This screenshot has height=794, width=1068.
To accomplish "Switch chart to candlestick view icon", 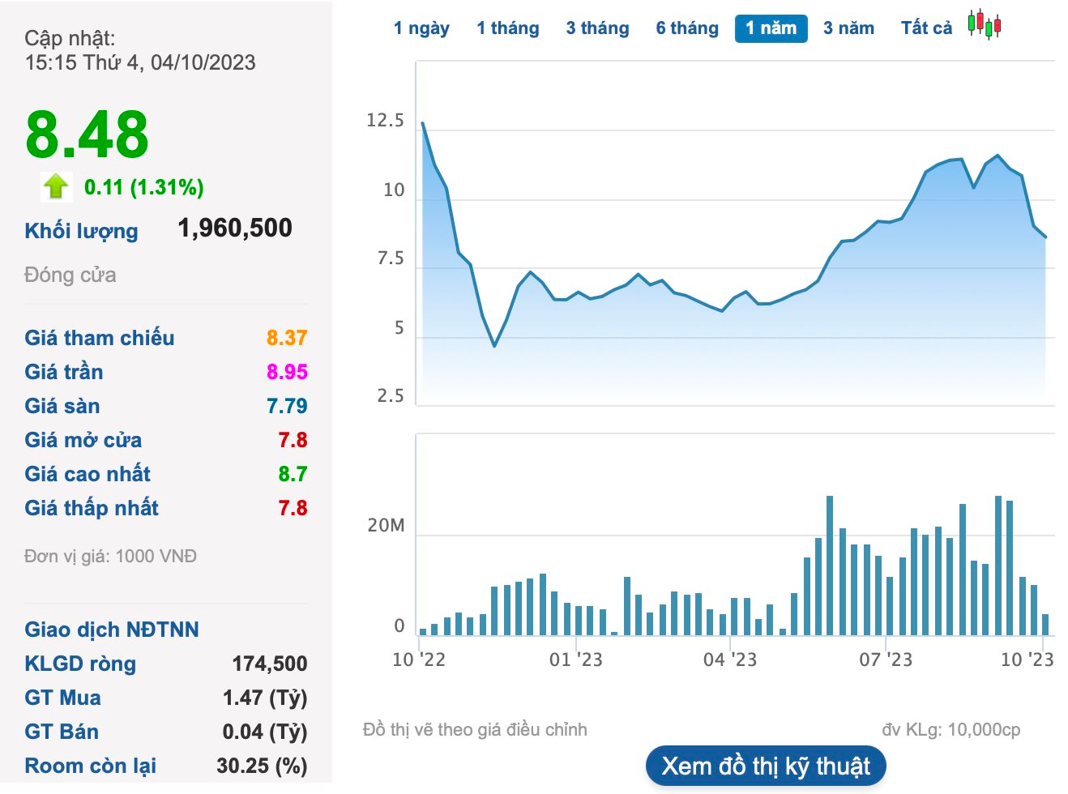I will 985,24.
